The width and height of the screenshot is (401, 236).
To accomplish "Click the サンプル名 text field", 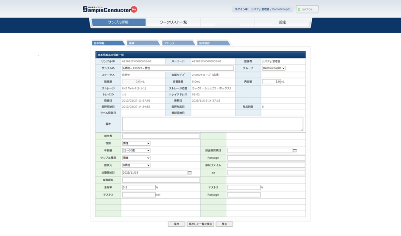I will click(177, 68).
